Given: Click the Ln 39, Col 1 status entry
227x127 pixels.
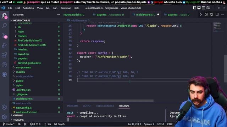Looking at the screenshot, I should coord(134,124).
